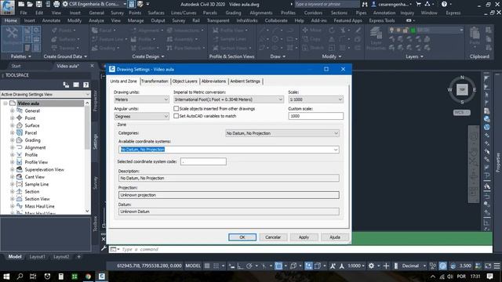Click the Toolspace panel display icon
Screen dimensions: 502x282
(x=76, y=85)
